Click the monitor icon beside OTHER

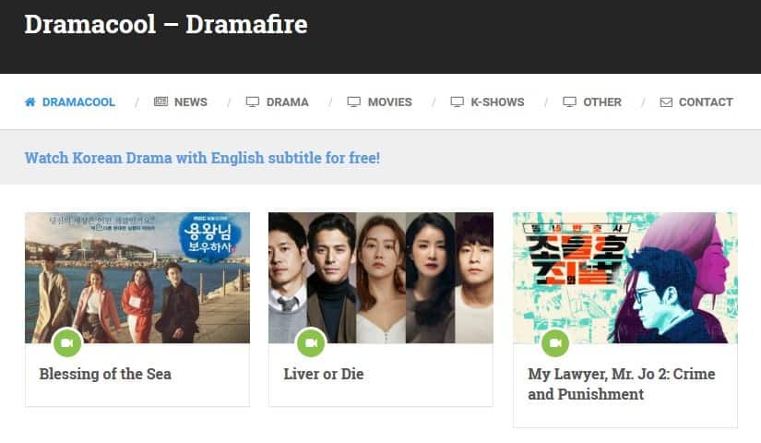coord(569,102)
